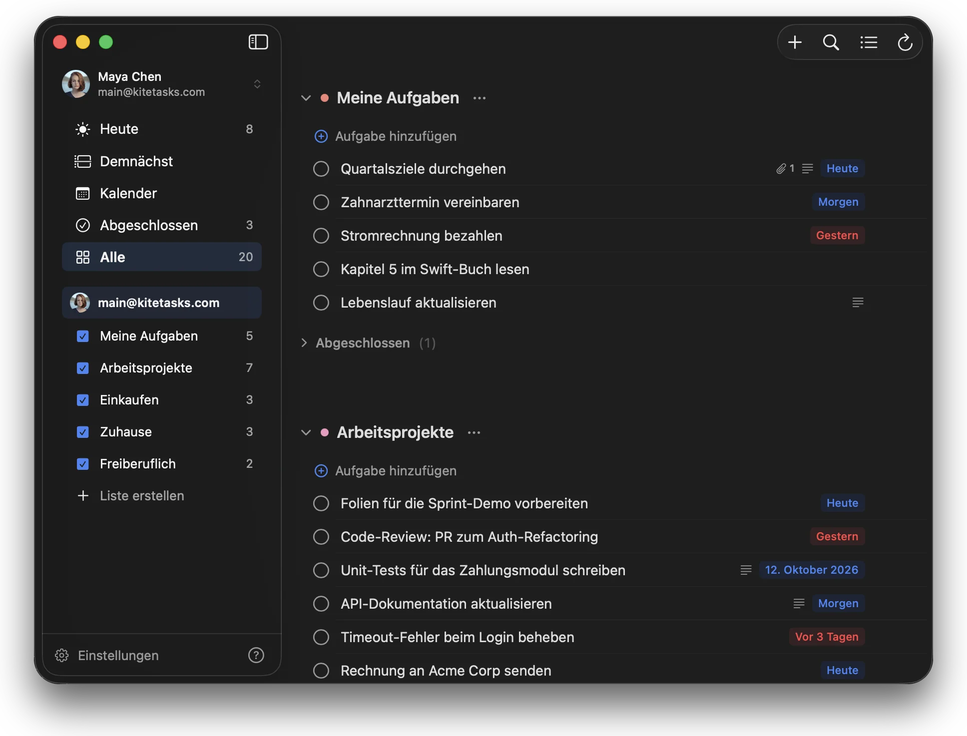Mark Zahnarzttermin vereinbaren as complete
This screenshot has height=736, width=967.
click(x=321, y=202)
